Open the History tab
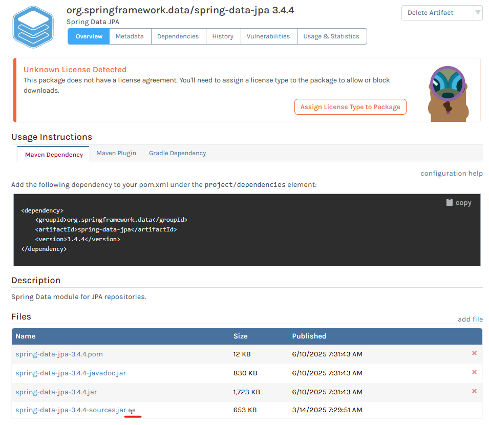Image resolution: width=489 pixels, height=425 pixels. point(223,36)
